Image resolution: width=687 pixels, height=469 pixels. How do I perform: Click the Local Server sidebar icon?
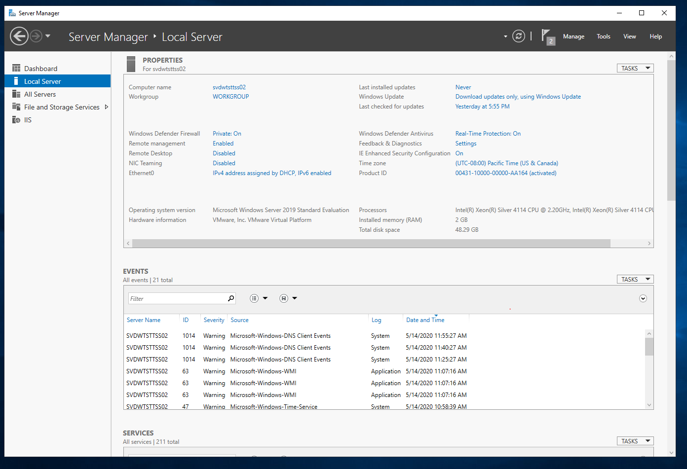coord(16,81)
